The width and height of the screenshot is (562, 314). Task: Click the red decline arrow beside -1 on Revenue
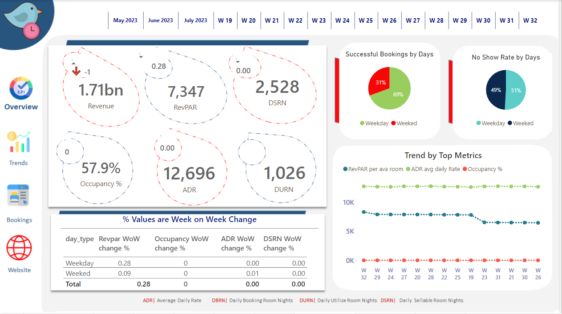[x=77, y=70]
